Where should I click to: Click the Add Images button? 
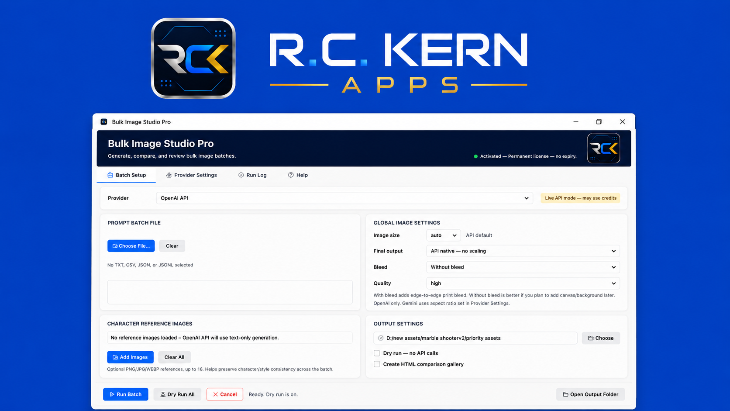coord(130,357)
